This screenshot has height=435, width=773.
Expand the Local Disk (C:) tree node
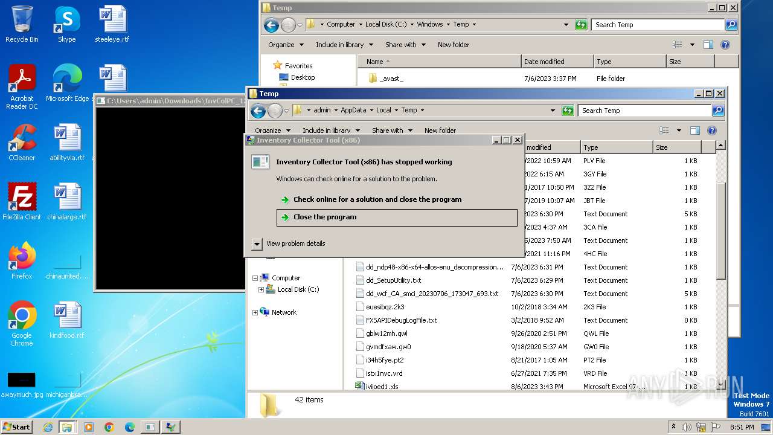pyautogui.click(x=261, y=290)
